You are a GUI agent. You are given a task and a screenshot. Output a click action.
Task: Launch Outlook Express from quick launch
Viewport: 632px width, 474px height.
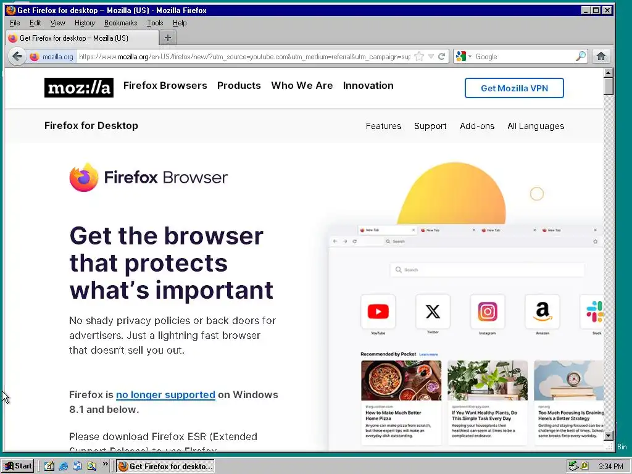click(x=77, y=466)
